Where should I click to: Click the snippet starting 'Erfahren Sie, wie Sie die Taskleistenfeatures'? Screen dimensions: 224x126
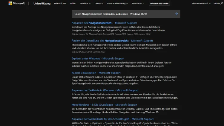125,96
